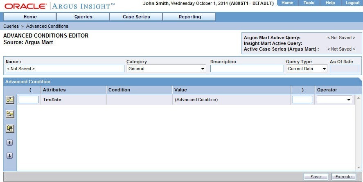The height and width of the screenshot is (182, 363).
Task: Open the Category dropdown showing General
Action: (x=166, y=69)
